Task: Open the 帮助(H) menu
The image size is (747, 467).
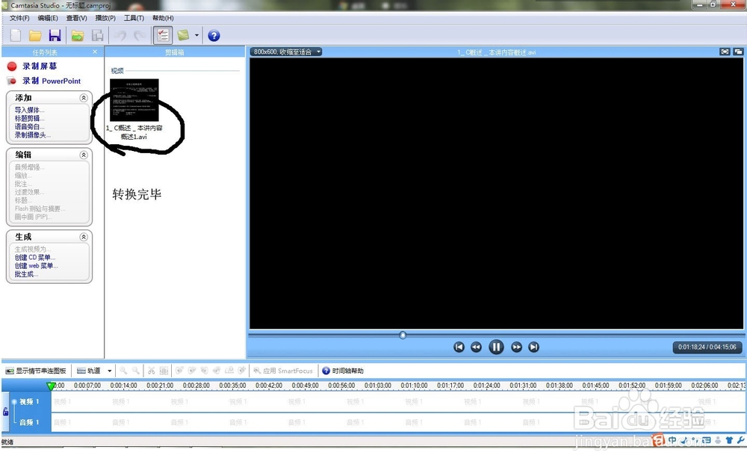Action: point(163,18)
